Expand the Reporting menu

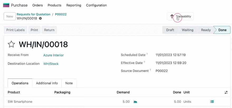coord(74,5)
